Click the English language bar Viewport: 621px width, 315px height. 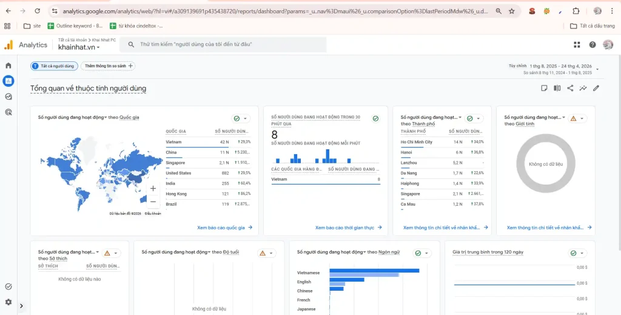(346, 280)
